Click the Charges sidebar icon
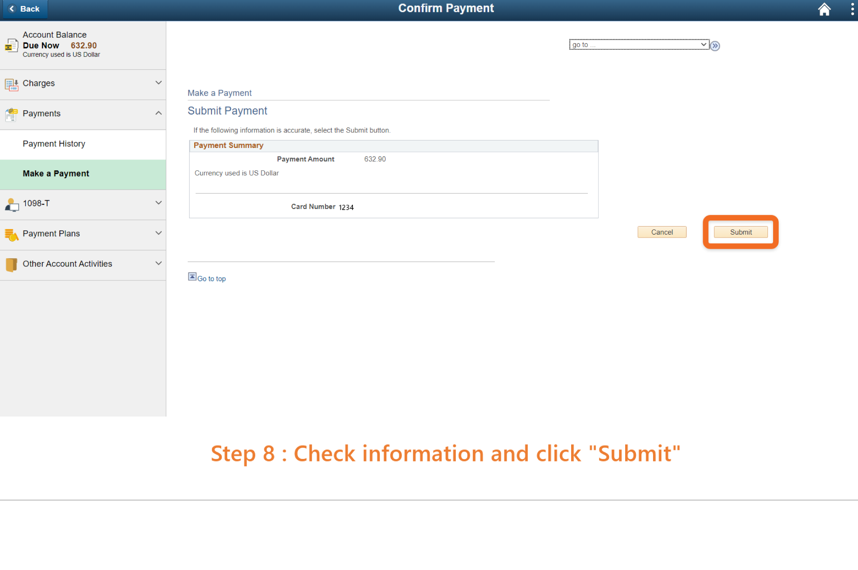This screenshot has height=570, width=858. [12, 84]
